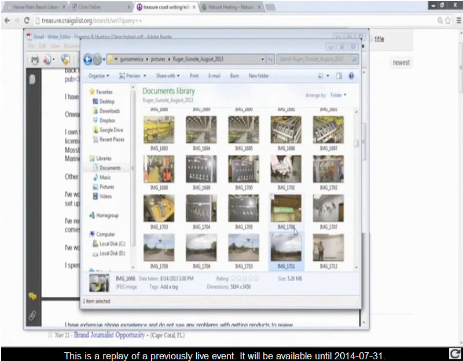Click the Adobe Reader PDF convert icon
Image resolution: width=463 pixels, height=361 pixels.
click(x=47, y=60)
